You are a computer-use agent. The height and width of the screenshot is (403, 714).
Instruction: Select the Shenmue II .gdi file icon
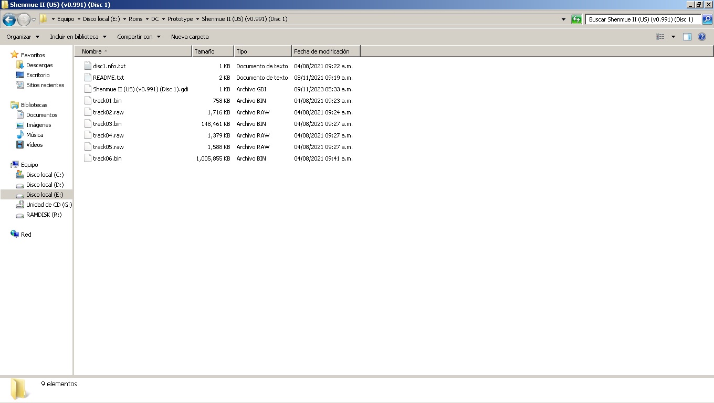pos(88,89)
